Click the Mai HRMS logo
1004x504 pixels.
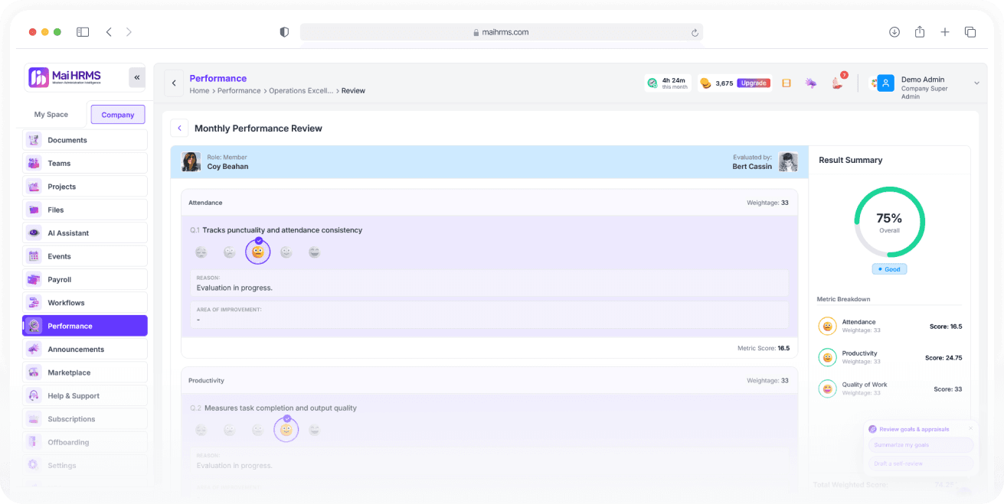[x=65, y=77]
